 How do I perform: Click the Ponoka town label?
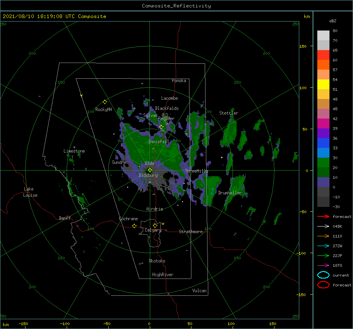coord(179,81)
